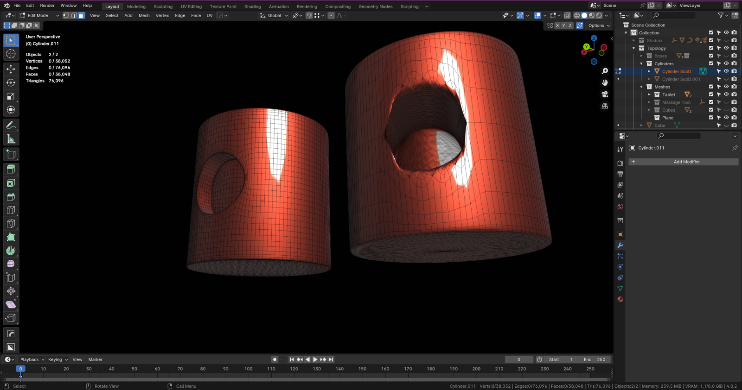Jump to the end frame
Screen dimensions: 742x390
point(331,359)
